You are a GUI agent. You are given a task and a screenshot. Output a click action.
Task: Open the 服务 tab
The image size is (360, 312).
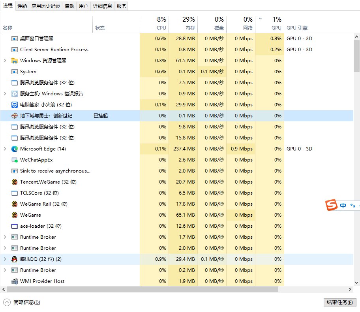tap(121, 6)
